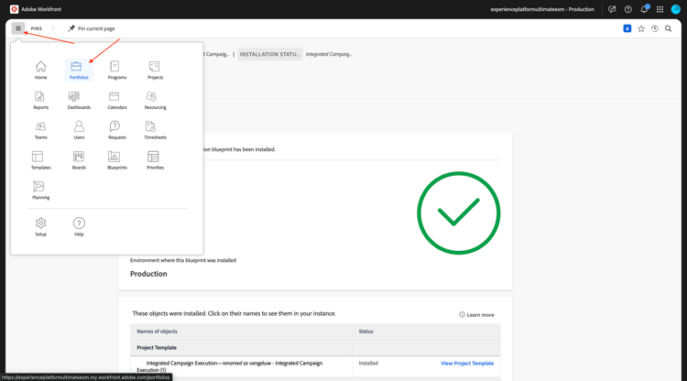Go to Home in main menu
Screen dimensions: 687x381
pos(40,71)
